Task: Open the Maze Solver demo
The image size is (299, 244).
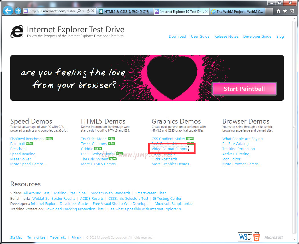Action: [21, 159]
